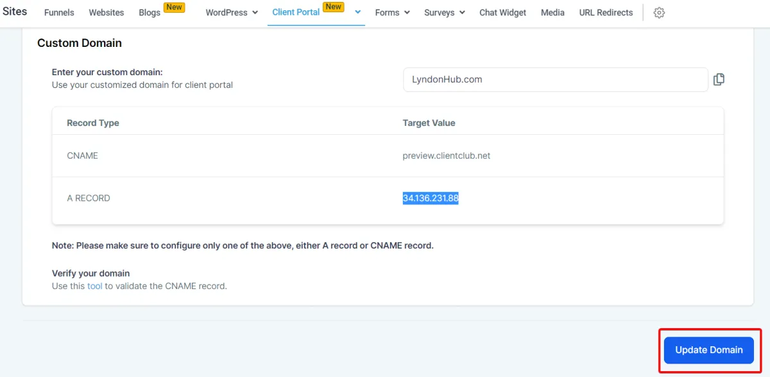Open the Funnels tab
This screenshot has width=770, height=377.
tap(59, 13)
